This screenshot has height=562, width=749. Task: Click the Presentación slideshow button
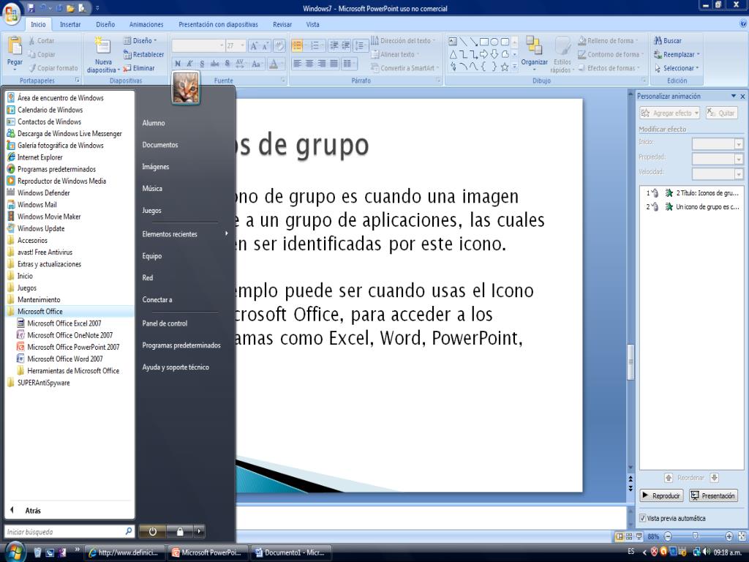[x=713, y=495]
